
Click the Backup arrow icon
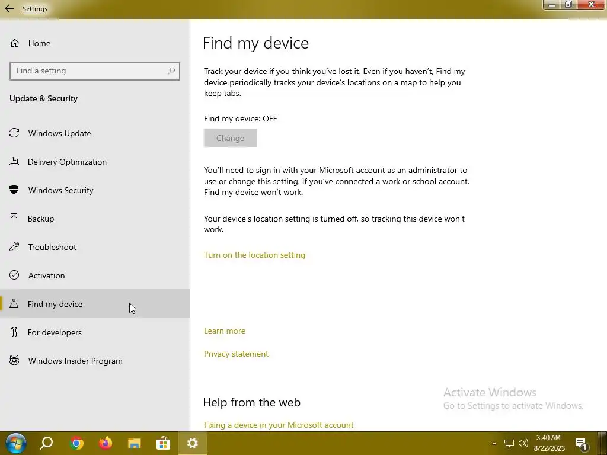14,218
